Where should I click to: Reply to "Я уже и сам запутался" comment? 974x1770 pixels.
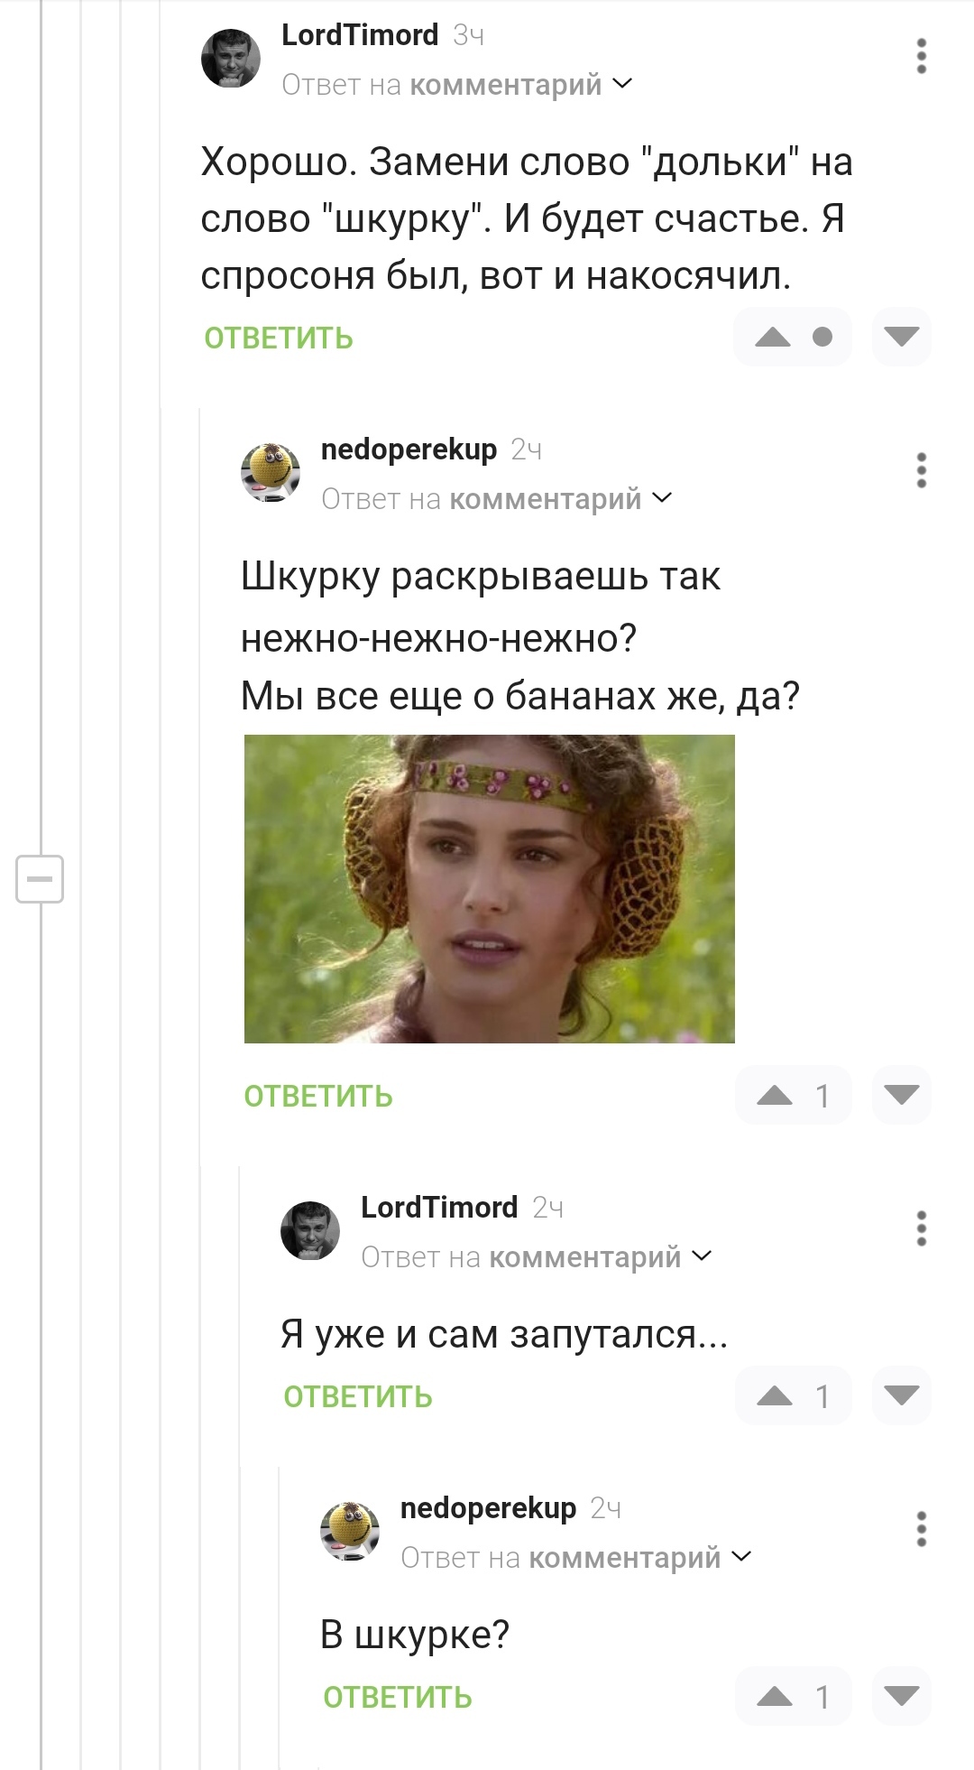coord(358,1397)
